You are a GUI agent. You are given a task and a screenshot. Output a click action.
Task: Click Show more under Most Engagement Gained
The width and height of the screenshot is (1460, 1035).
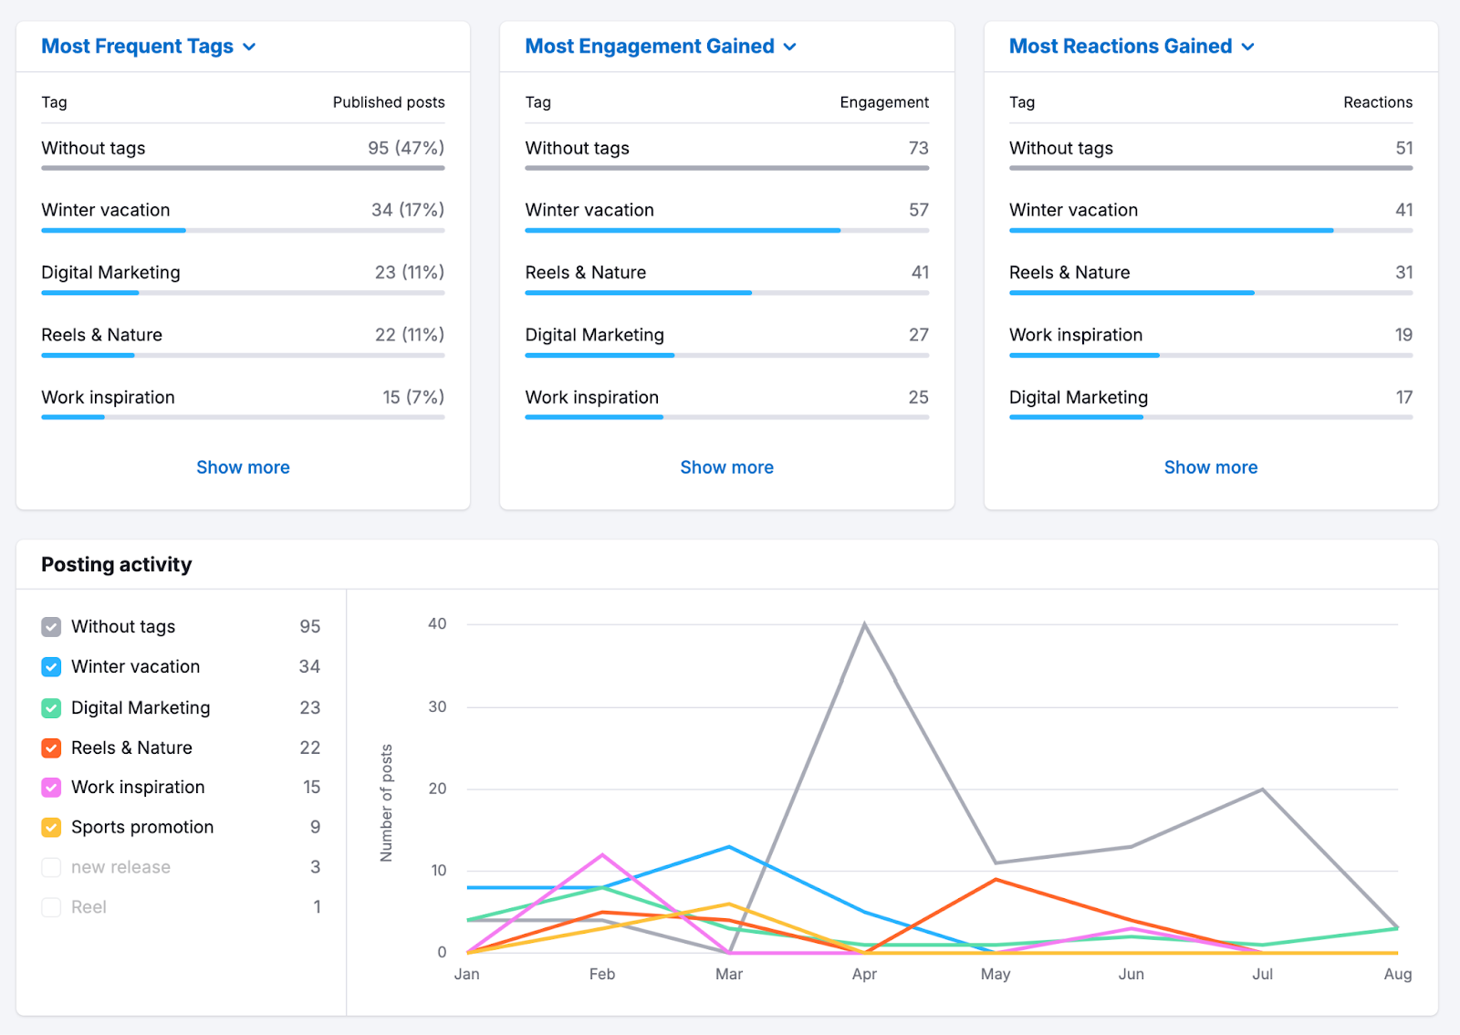tap(726, 467)
